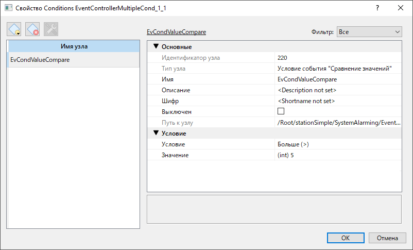Screen dimensions: 413x250
Task: Open the Фильтр dropdown showing Все
Action: coord(369,31)
